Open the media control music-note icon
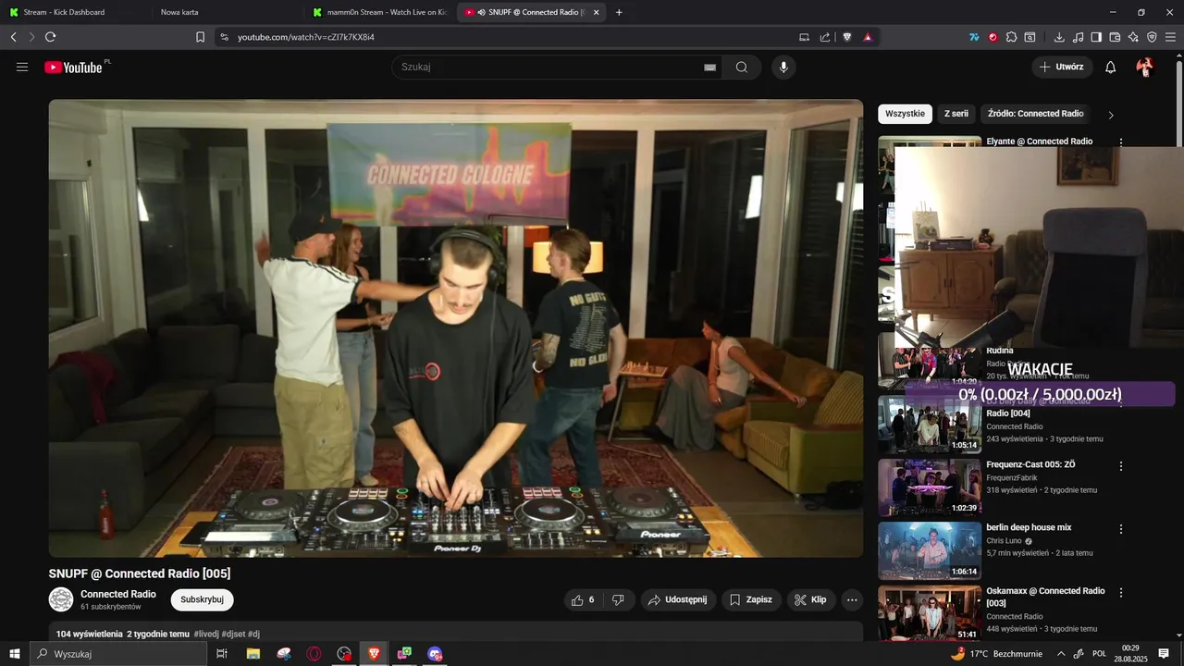This screenshot has width=1184, height=666. coord(1078,37)
